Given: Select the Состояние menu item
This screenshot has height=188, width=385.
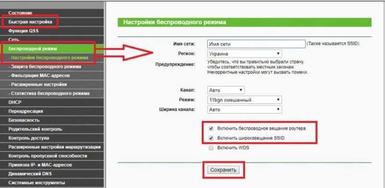Looking at the screenshot, I should pos(20,13).
